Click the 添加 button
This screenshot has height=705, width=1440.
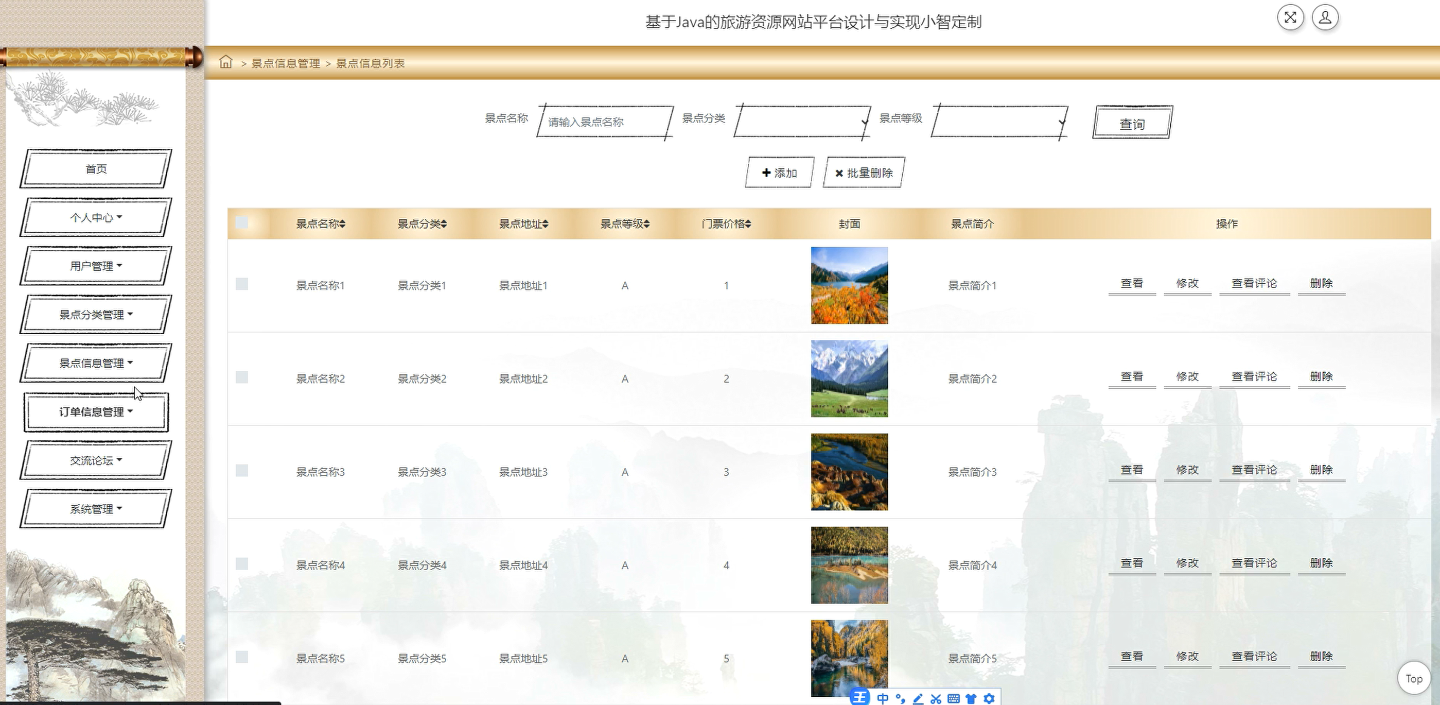click(x=779, y=173)
